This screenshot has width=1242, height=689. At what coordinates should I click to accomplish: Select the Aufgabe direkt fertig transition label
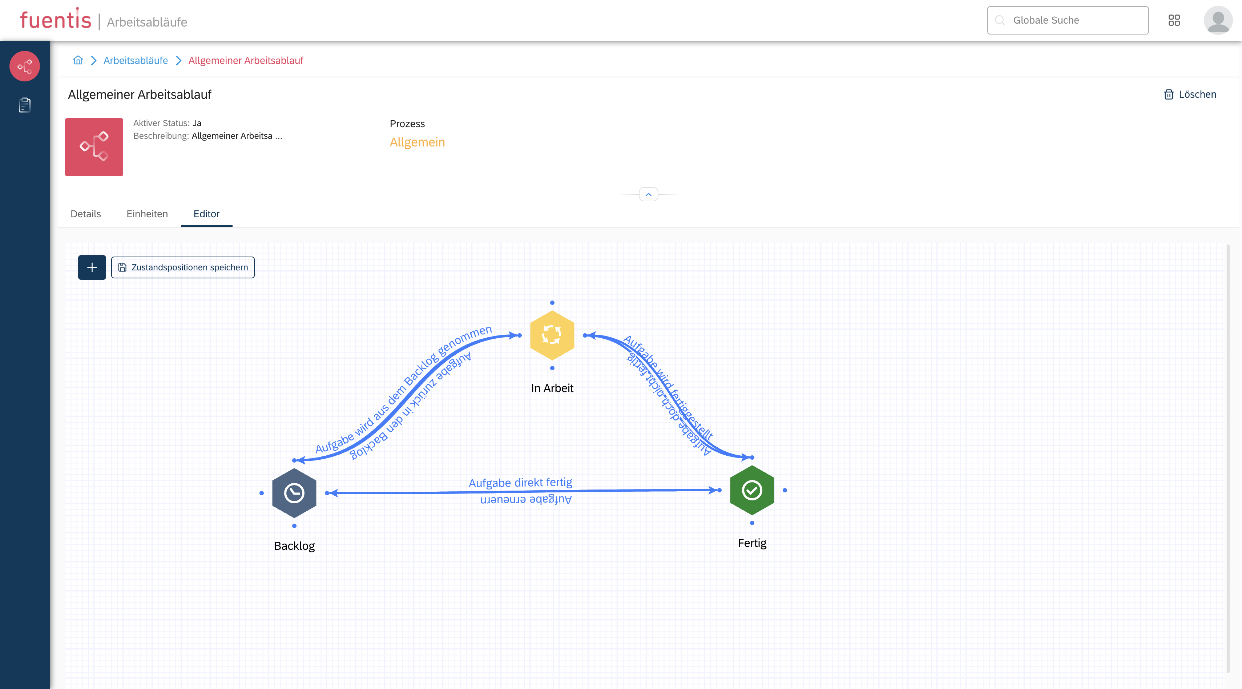[x=521, y=483]
